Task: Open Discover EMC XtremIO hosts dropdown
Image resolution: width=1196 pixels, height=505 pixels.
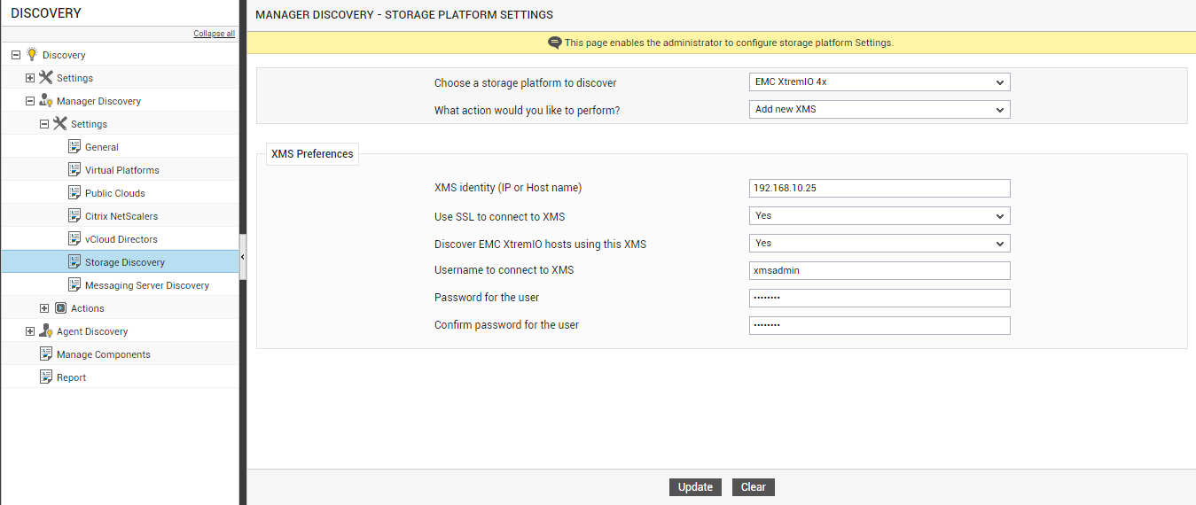Action: [x=879, y=243]
